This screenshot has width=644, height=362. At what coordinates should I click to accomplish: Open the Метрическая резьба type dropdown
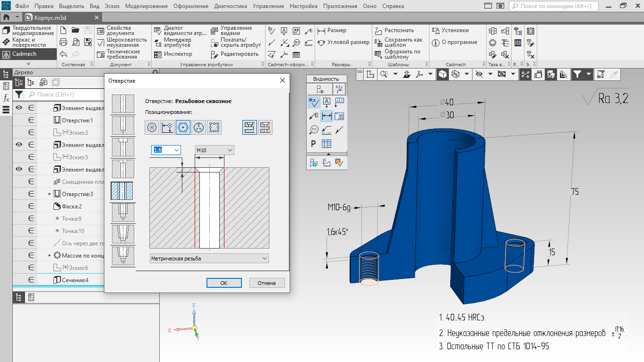(209, 259)
